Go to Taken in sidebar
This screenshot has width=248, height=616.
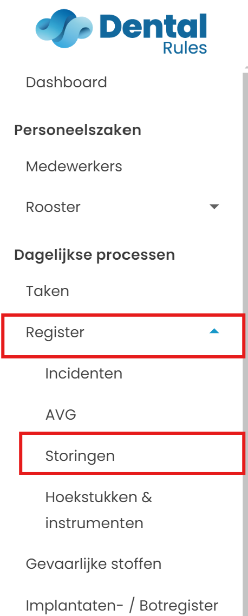[48, 291]
